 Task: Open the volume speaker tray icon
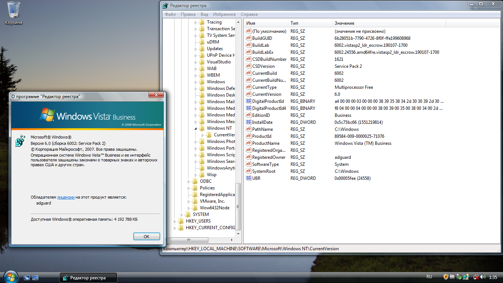point(483,277)
